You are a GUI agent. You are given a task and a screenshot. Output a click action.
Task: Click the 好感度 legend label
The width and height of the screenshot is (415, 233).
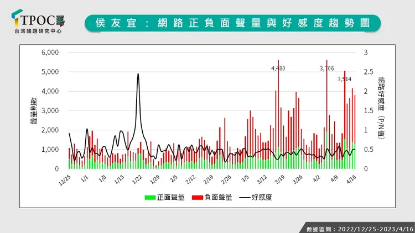[x=262, y=197]
